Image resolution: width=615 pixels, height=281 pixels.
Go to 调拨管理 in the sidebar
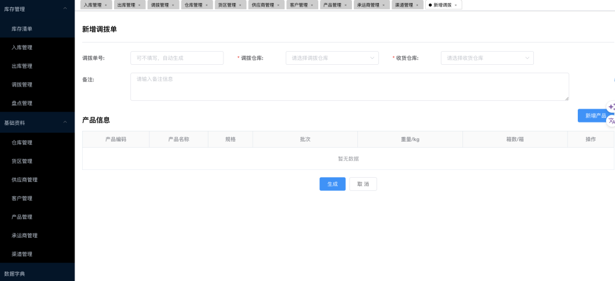[x=22, y=85]
